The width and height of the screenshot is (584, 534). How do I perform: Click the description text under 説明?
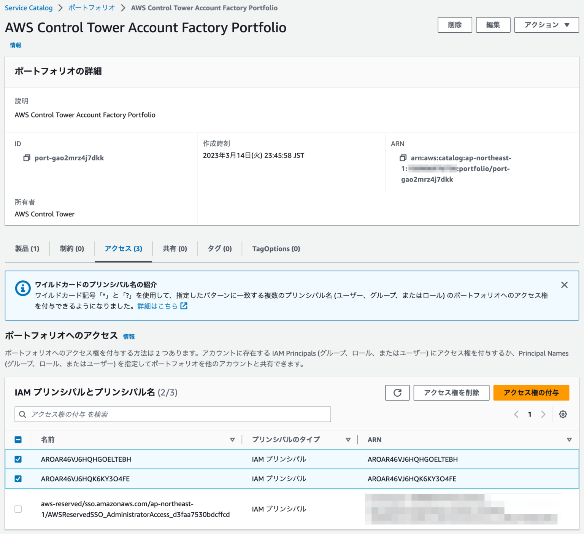(85, 115)
